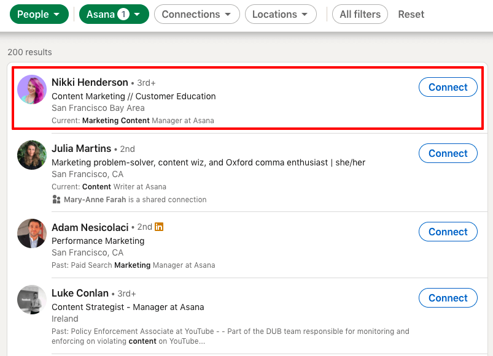Open the All filters panel
Image resolution: width=493 pixels, height=356 pixels.
360,13
